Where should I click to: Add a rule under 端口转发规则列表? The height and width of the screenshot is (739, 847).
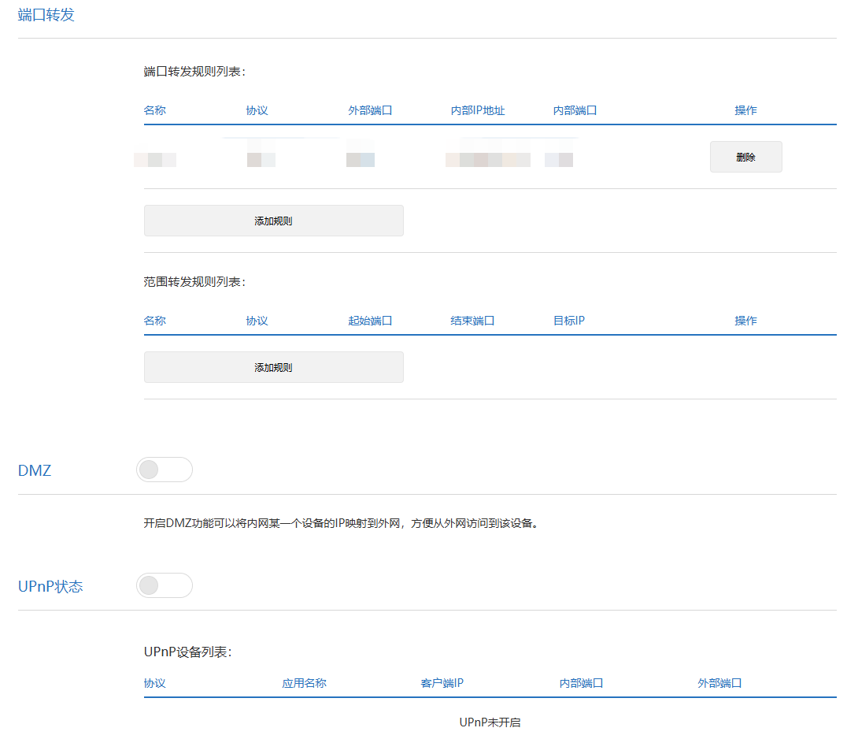coord(273,221)
